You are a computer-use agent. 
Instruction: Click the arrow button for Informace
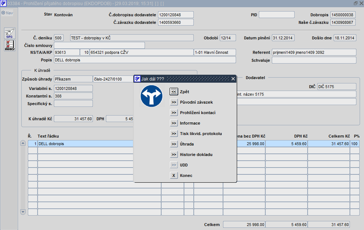tap(174, 123)
